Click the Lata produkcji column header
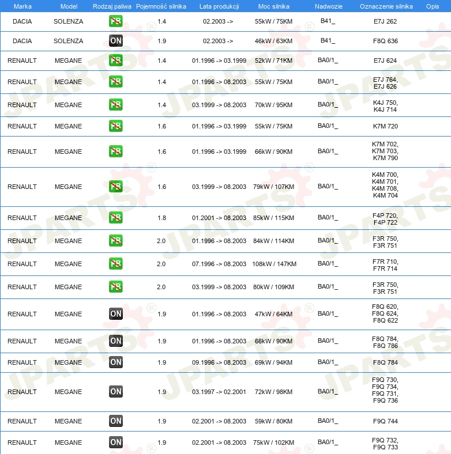 click(x=218, y=6)
